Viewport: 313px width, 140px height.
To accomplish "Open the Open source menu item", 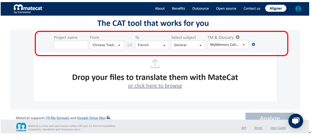I will (226, 9).
